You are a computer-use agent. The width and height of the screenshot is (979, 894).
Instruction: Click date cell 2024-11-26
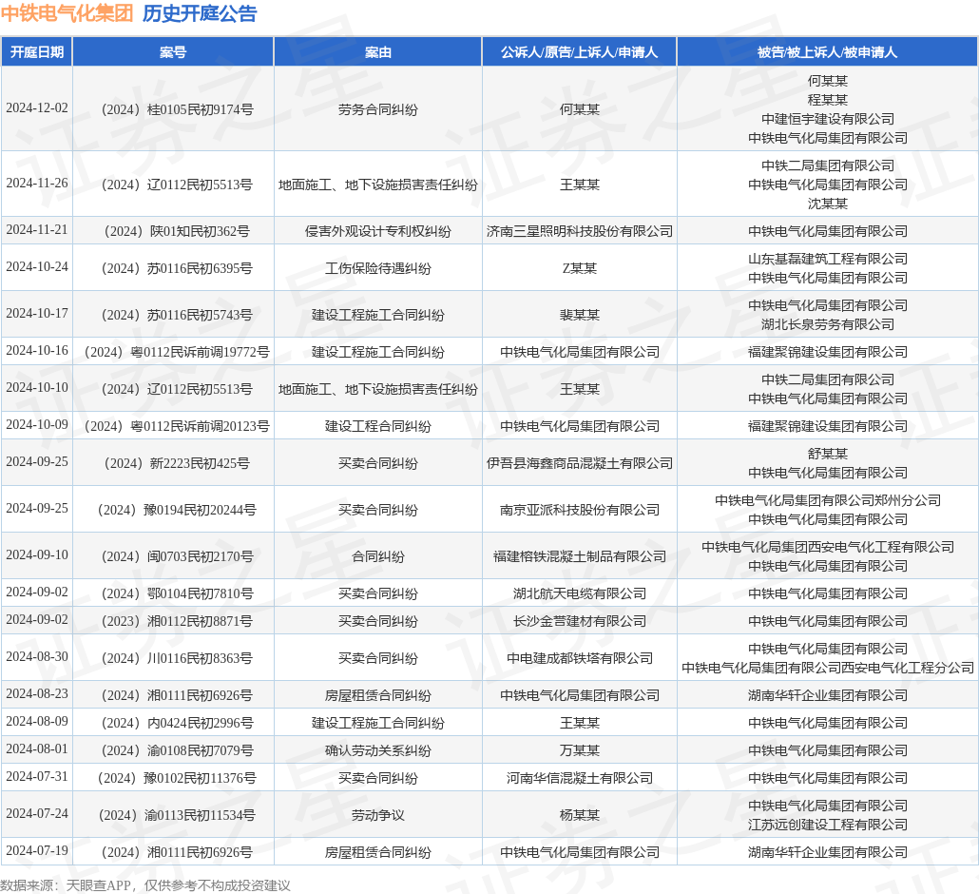(37, 183)
